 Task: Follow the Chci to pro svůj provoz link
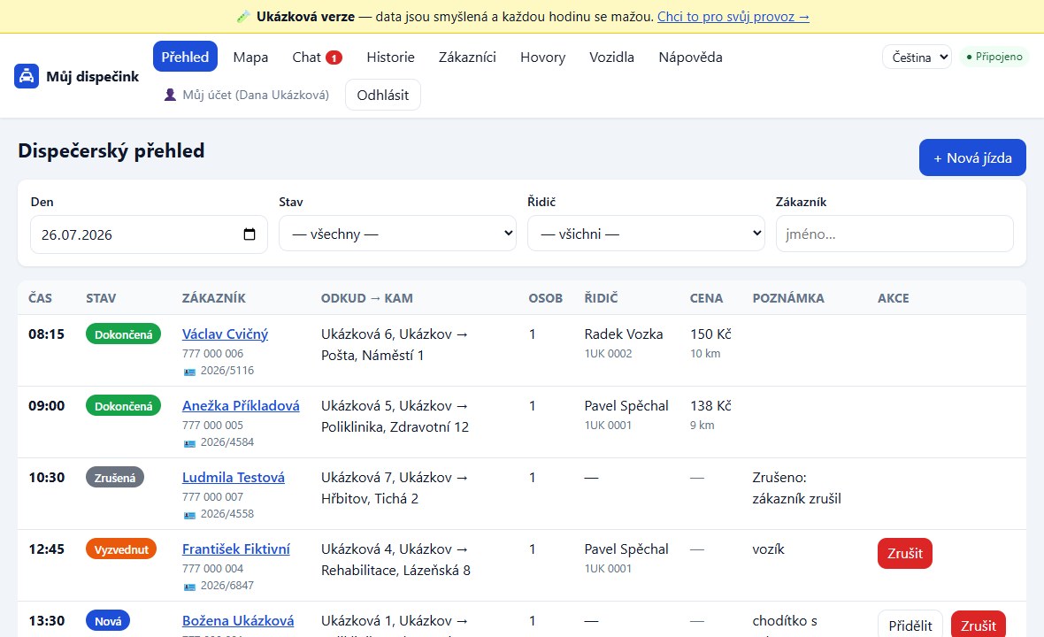(x=733, y=17)
